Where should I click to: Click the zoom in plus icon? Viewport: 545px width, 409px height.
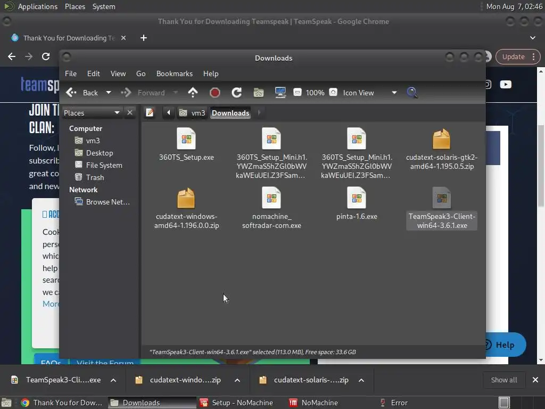tap(333, 92)
